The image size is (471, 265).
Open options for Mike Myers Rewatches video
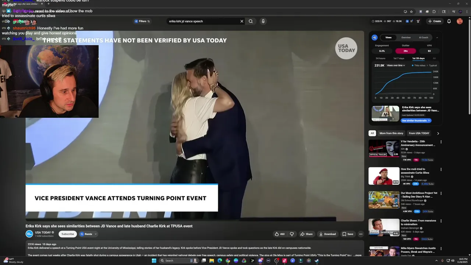point(441,248)
